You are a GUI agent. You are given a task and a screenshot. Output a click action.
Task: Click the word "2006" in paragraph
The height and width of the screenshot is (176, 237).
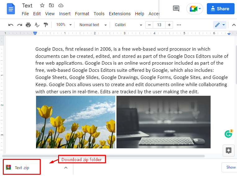tap(105, 49)
